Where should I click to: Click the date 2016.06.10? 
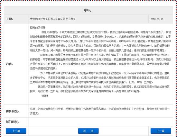(157, 19)
